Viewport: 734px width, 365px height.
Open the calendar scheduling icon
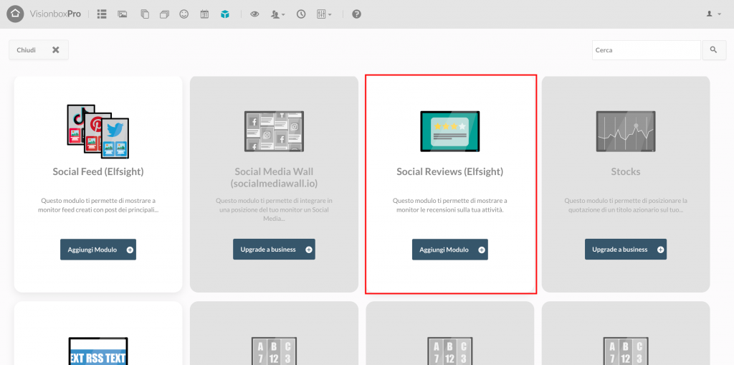pyautogui.click(x=204, y=14)
